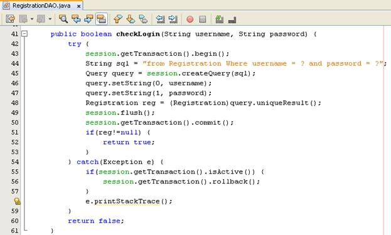Click 'session.flush();' on line 49

(x=121, y=113)
